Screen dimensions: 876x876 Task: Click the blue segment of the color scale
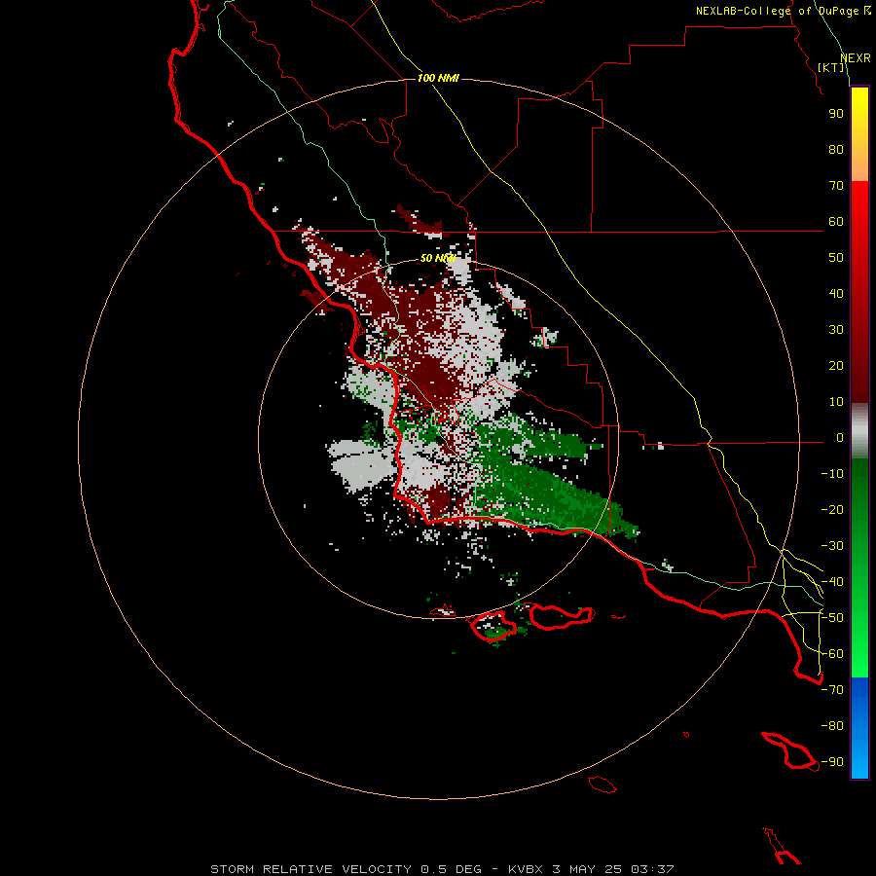pyautogui.click(x=859, y=727)
